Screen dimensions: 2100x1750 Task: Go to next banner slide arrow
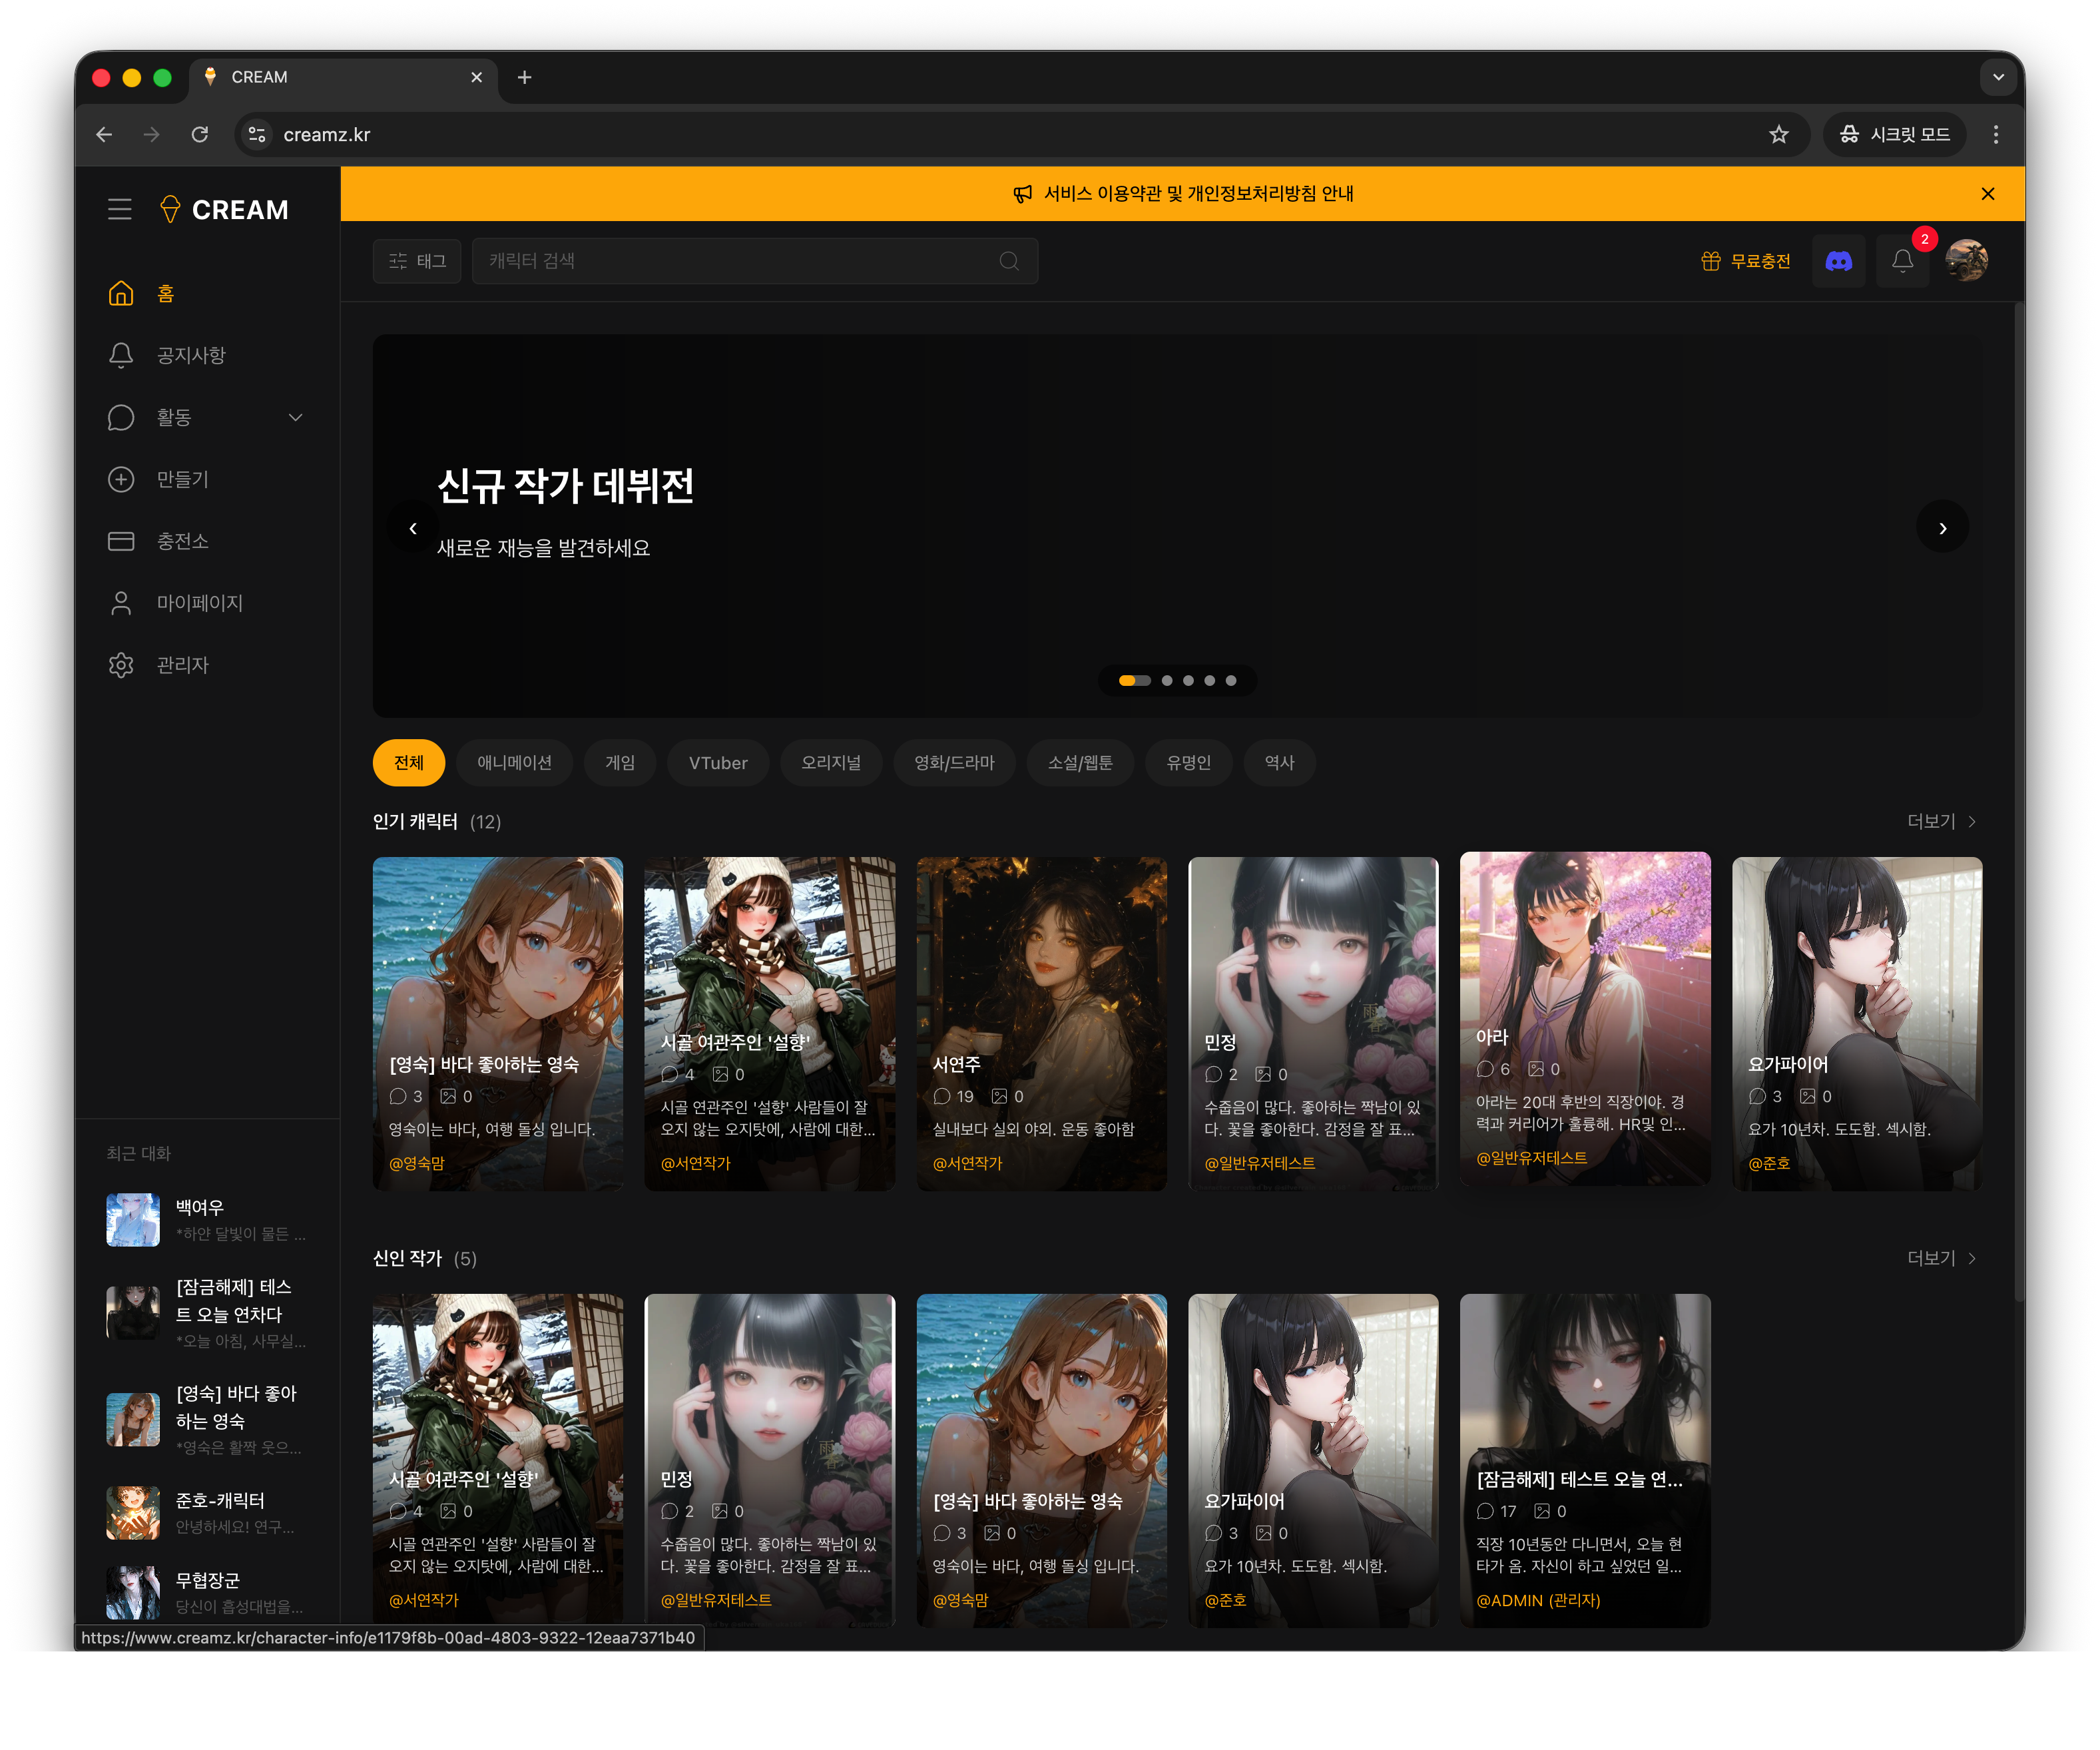[x=1942, y=528]
